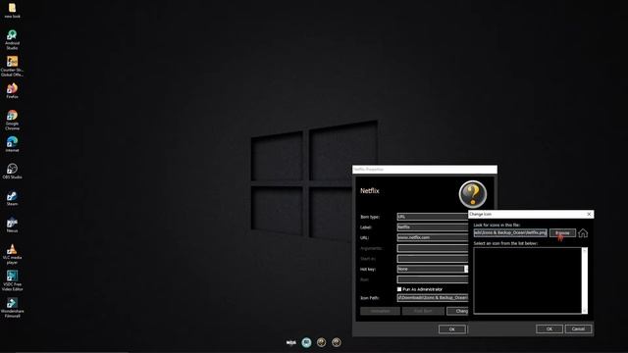Open the Item type field showing URL
Image resolution: width=628 pixels, height=353 pixels.
[433, 217]
